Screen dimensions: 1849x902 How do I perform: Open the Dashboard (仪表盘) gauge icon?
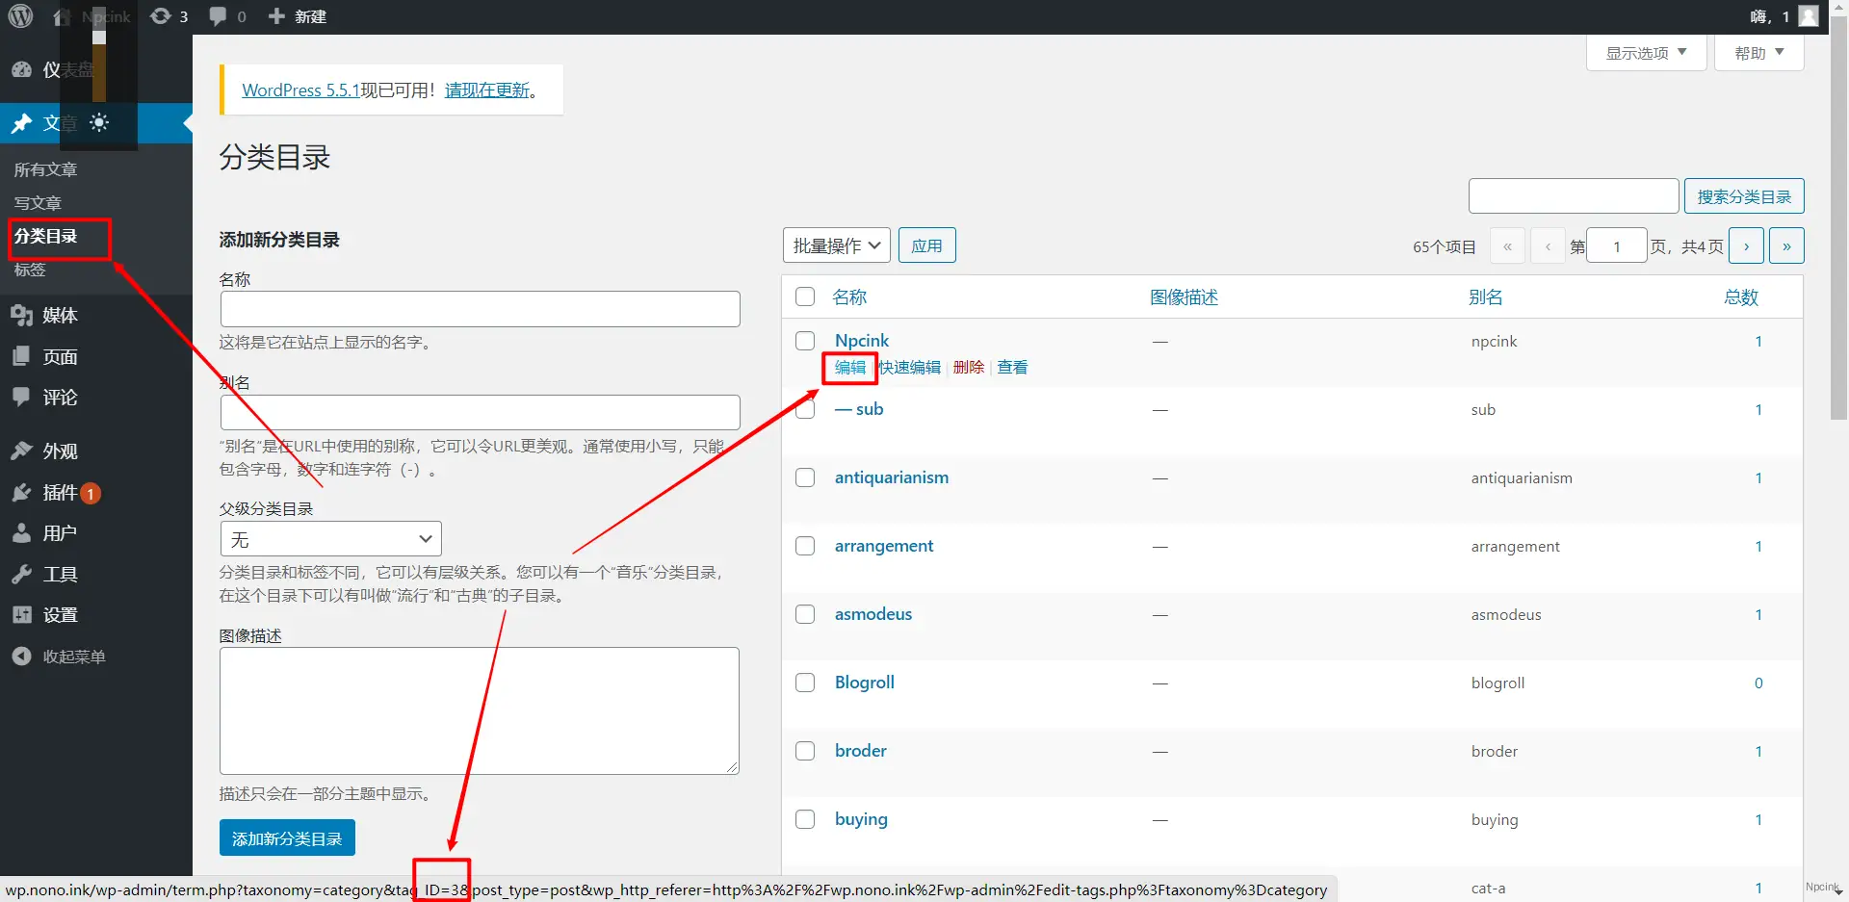click(x=21, y=69)
